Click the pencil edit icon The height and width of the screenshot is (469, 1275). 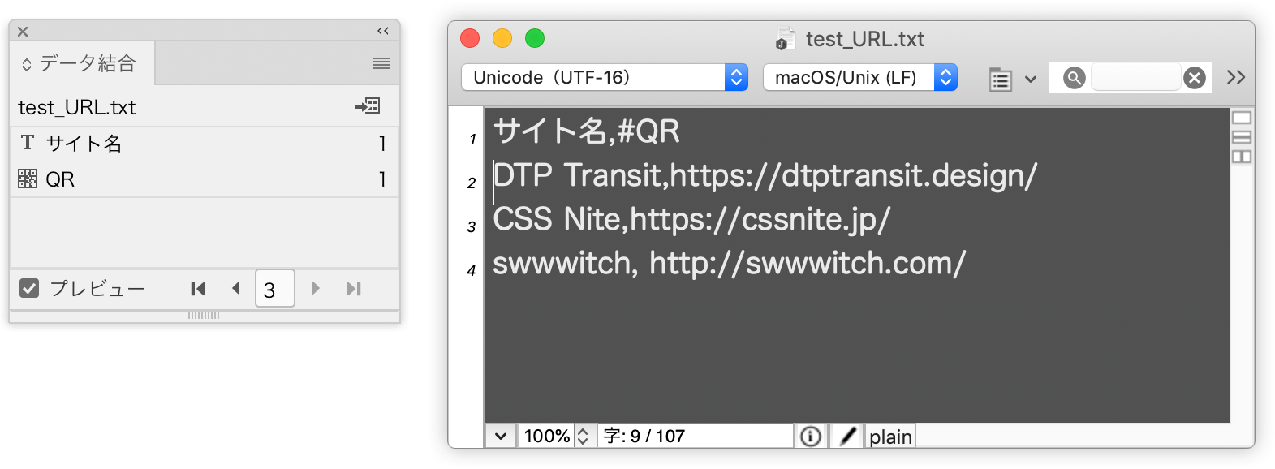[847, 437]
